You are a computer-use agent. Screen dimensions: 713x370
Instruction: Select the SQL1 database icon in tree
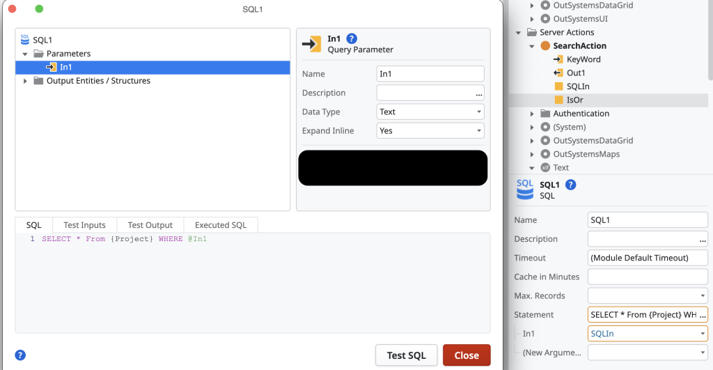[x=25, y=40]
